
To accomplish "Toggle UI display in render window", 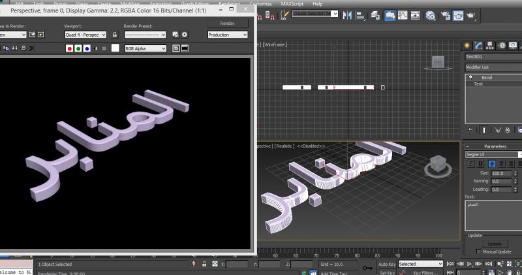I will pos(185,49).
